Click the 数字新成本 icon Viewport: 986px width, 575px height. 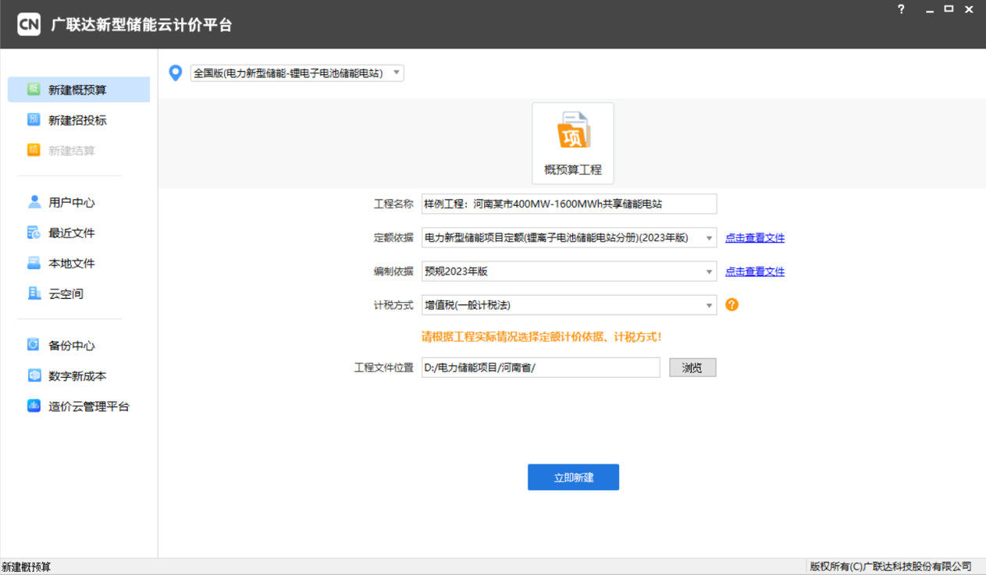click(x=34, y=375)
